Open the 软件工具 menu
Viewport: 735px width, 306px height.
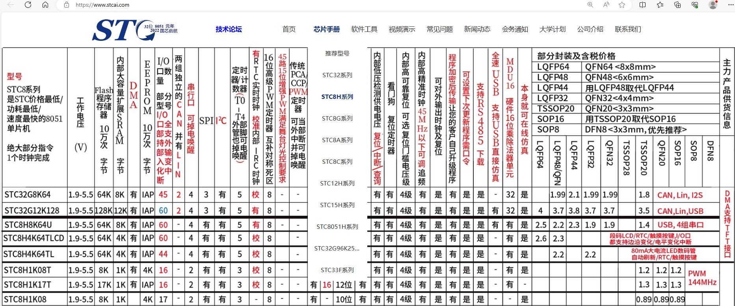coord(364,29)
